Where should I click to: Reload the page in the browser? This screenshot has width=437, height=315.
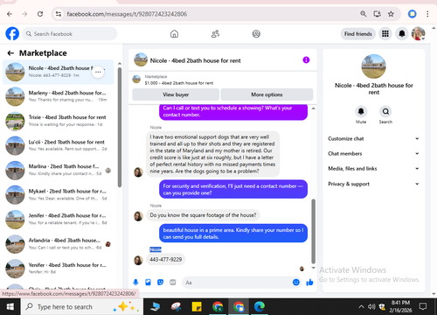[x=40, y=14]
